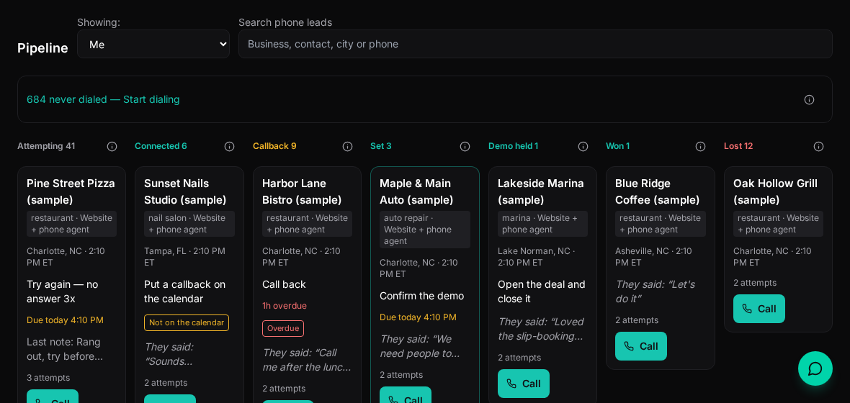Image resolution: width=850 pixels, height=403 pixels.
Task: Open info icon for Connected column
Action: coord(229,146)
